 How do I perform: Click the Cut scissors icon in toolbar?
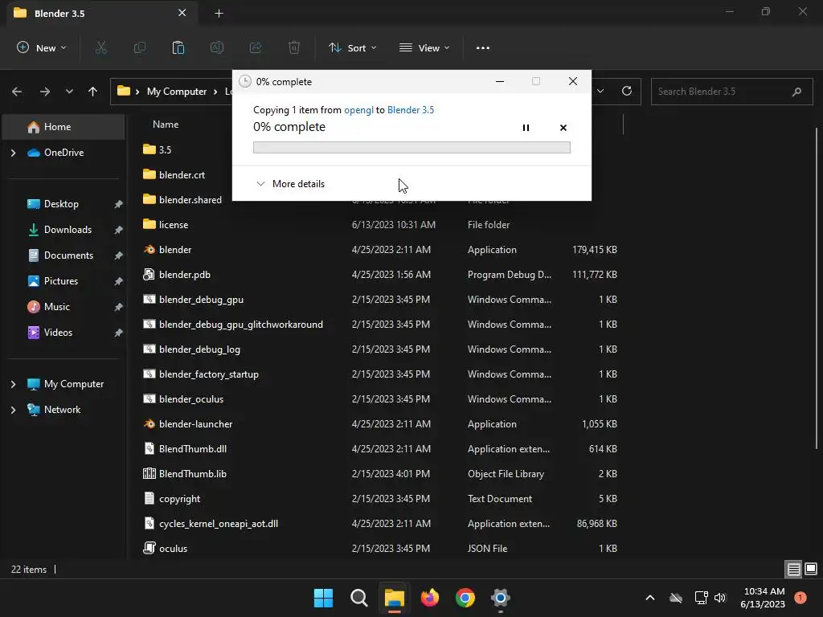[x=100, y=47]
